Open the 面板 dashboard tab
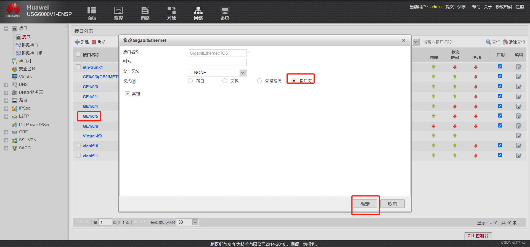The height and width of the screenshot is (247, 530). coord(92,13)
